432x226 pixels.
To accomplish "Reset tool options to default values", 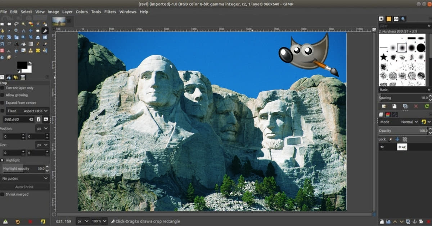I will 43,221.
